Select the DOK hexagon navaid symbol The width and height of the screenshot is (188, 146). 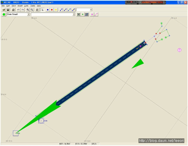[x=41, y=120]
